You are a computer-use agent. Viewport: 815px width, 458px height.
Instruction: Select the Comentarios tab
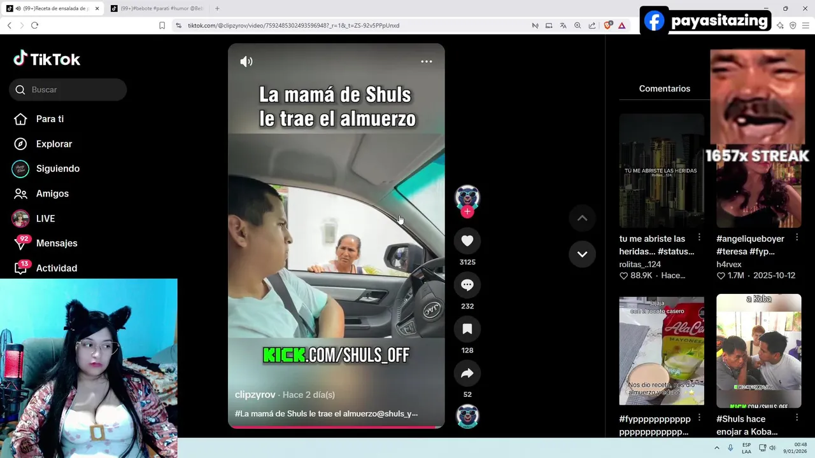(664, 88)
